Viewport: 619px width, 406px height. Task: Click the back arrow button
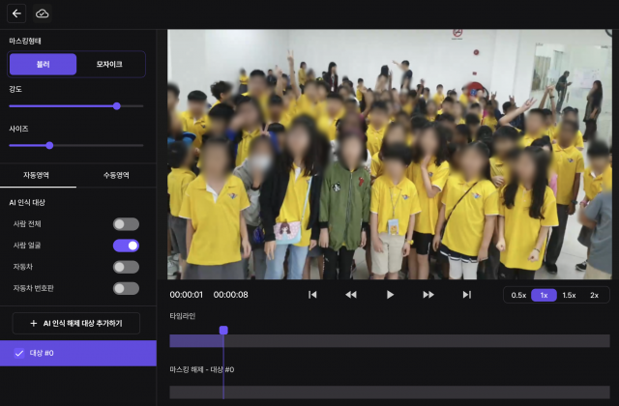tap(16, 14)
